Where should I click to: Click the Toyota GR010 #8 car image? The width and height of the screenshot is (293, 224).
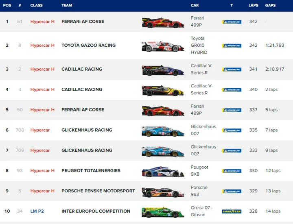pos(163,46)
